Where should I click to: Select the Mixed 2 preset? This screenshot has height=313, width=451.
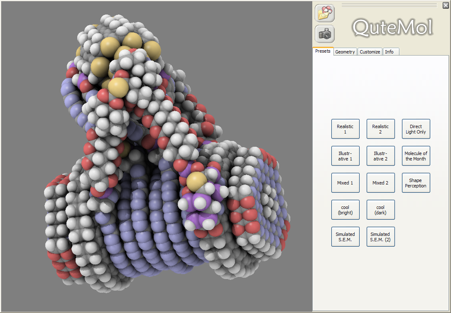pyautogui.click(x=380, y=183)
